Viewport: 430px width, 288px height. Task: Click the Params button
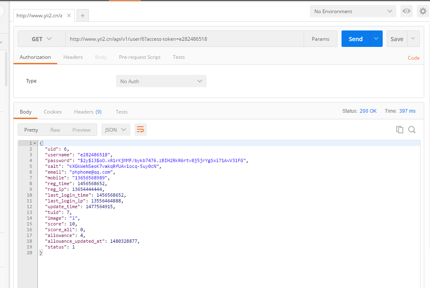[320, 39]
